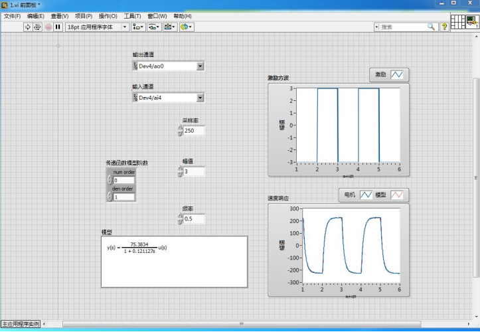Image resolution: width=480 pixels, height=332 pixels.
Task: Open the Align Objects tool
Action: pyautogui.click(x=137, y=27)
